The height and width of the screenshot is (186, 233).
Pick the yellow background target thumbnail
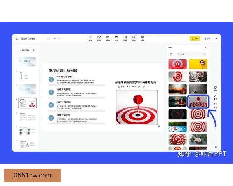click(x=198, y=64)
